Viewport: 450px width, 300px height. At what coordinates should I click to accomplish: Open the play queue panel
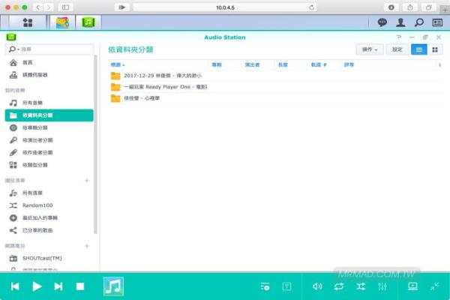click(265, 286)
